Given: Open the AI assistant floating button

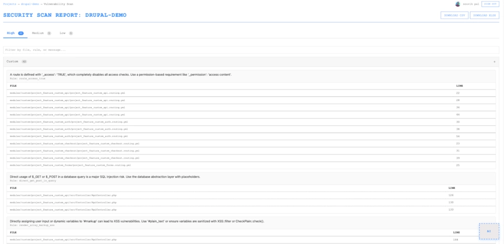Looking at the screenshot, I should point(489,231).
